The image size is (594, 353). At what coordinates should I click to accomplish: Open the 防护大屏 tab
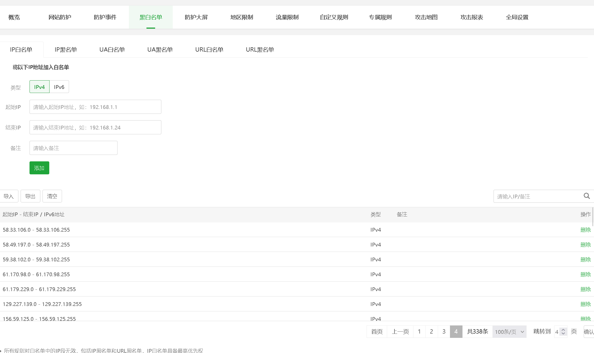coord(196,17)
